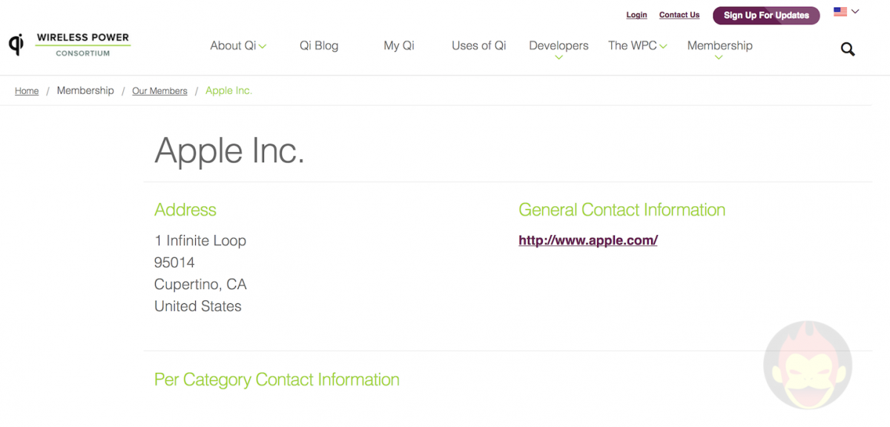Open the Uses of Qi menu item

478,46
